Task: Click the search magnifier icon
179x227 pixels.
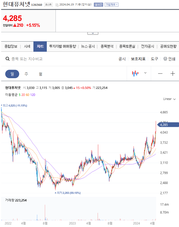Action: click(x=8, y=59)
